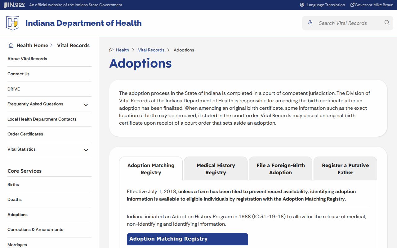Open the Vital Statistics sidebar link
The image size is (397, 248).
(21, 149)
